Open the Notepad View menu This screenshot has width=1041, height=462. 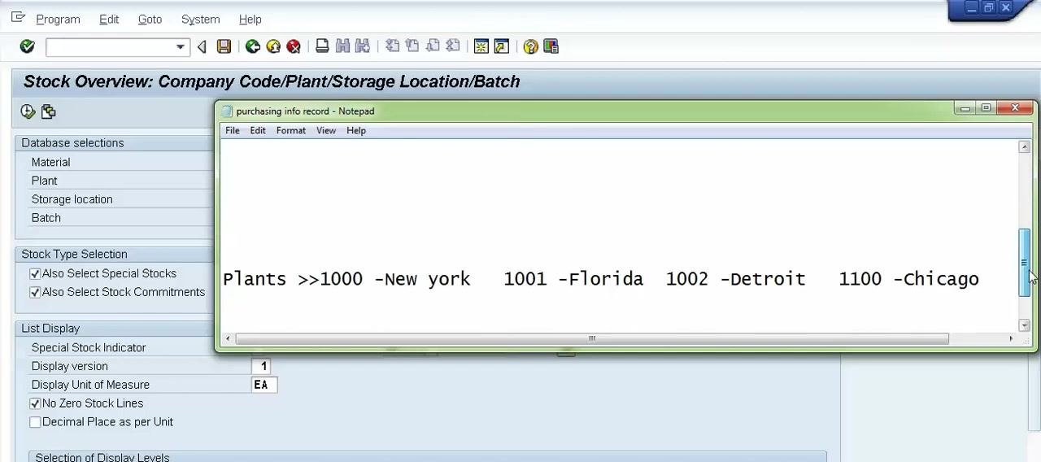click(x=326, y=130)
